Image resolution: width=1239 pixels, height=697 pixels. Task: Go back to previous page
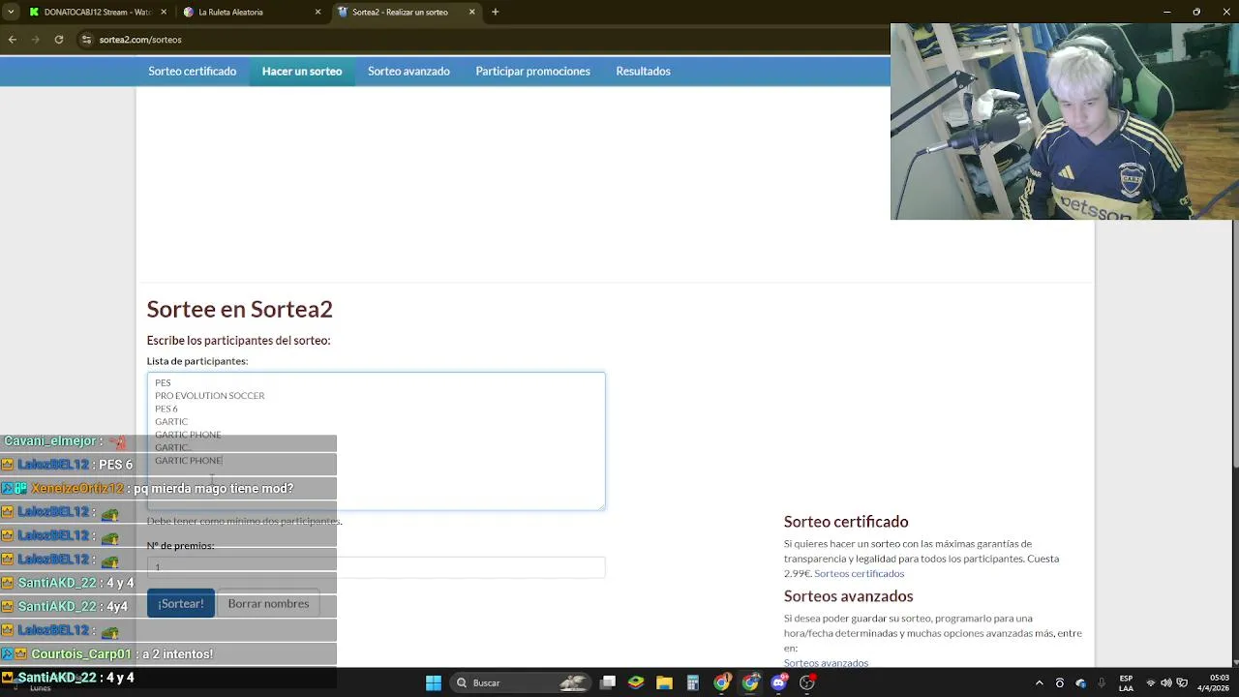click(13, 40)
